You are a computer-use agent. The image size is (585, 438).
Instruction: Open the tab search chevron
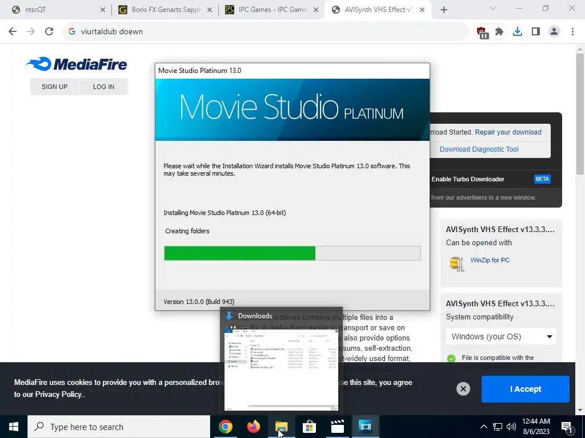(x=493, y=8)
